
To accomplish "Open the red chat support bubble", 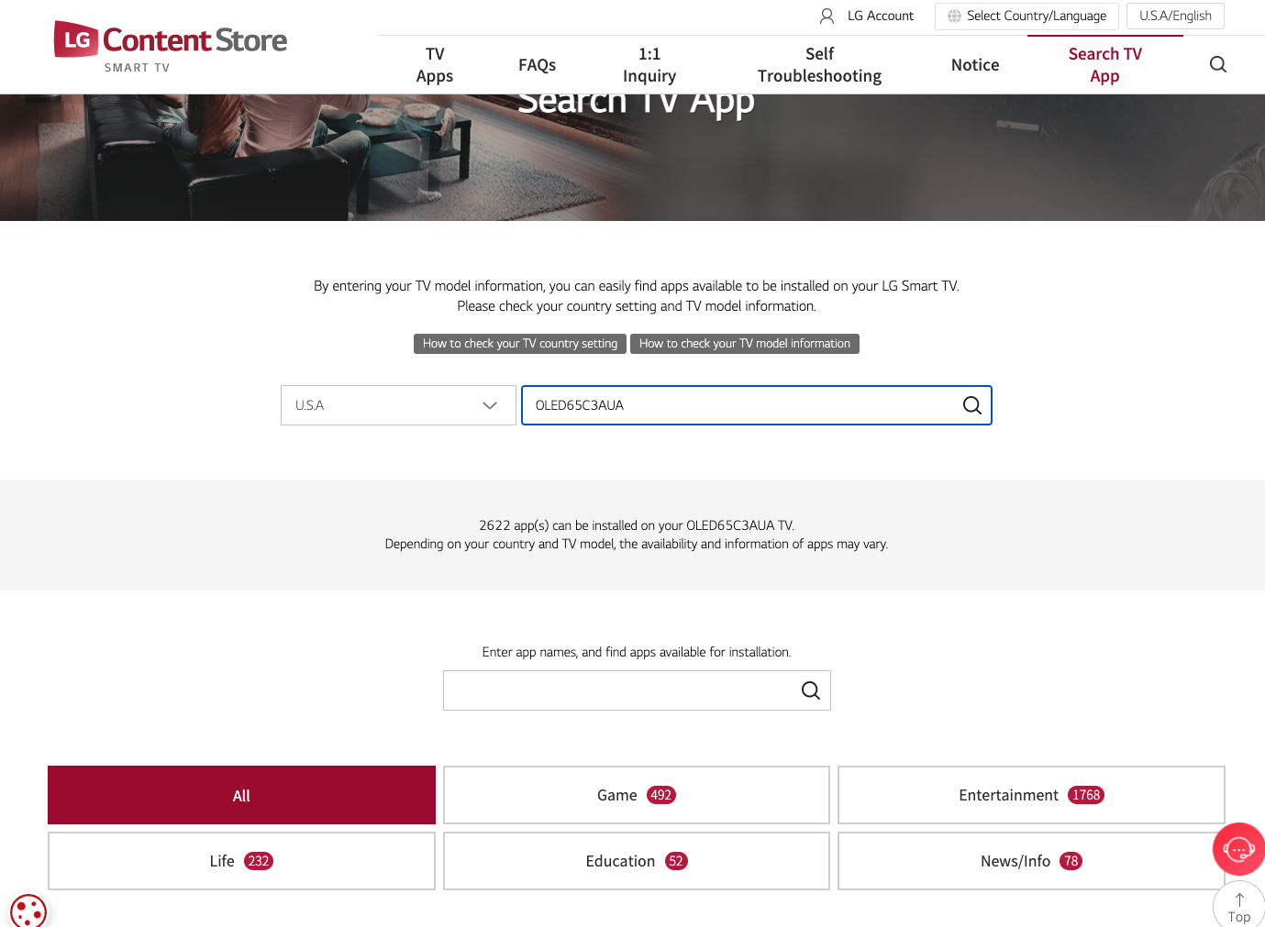I will [x=1239, y=849].
